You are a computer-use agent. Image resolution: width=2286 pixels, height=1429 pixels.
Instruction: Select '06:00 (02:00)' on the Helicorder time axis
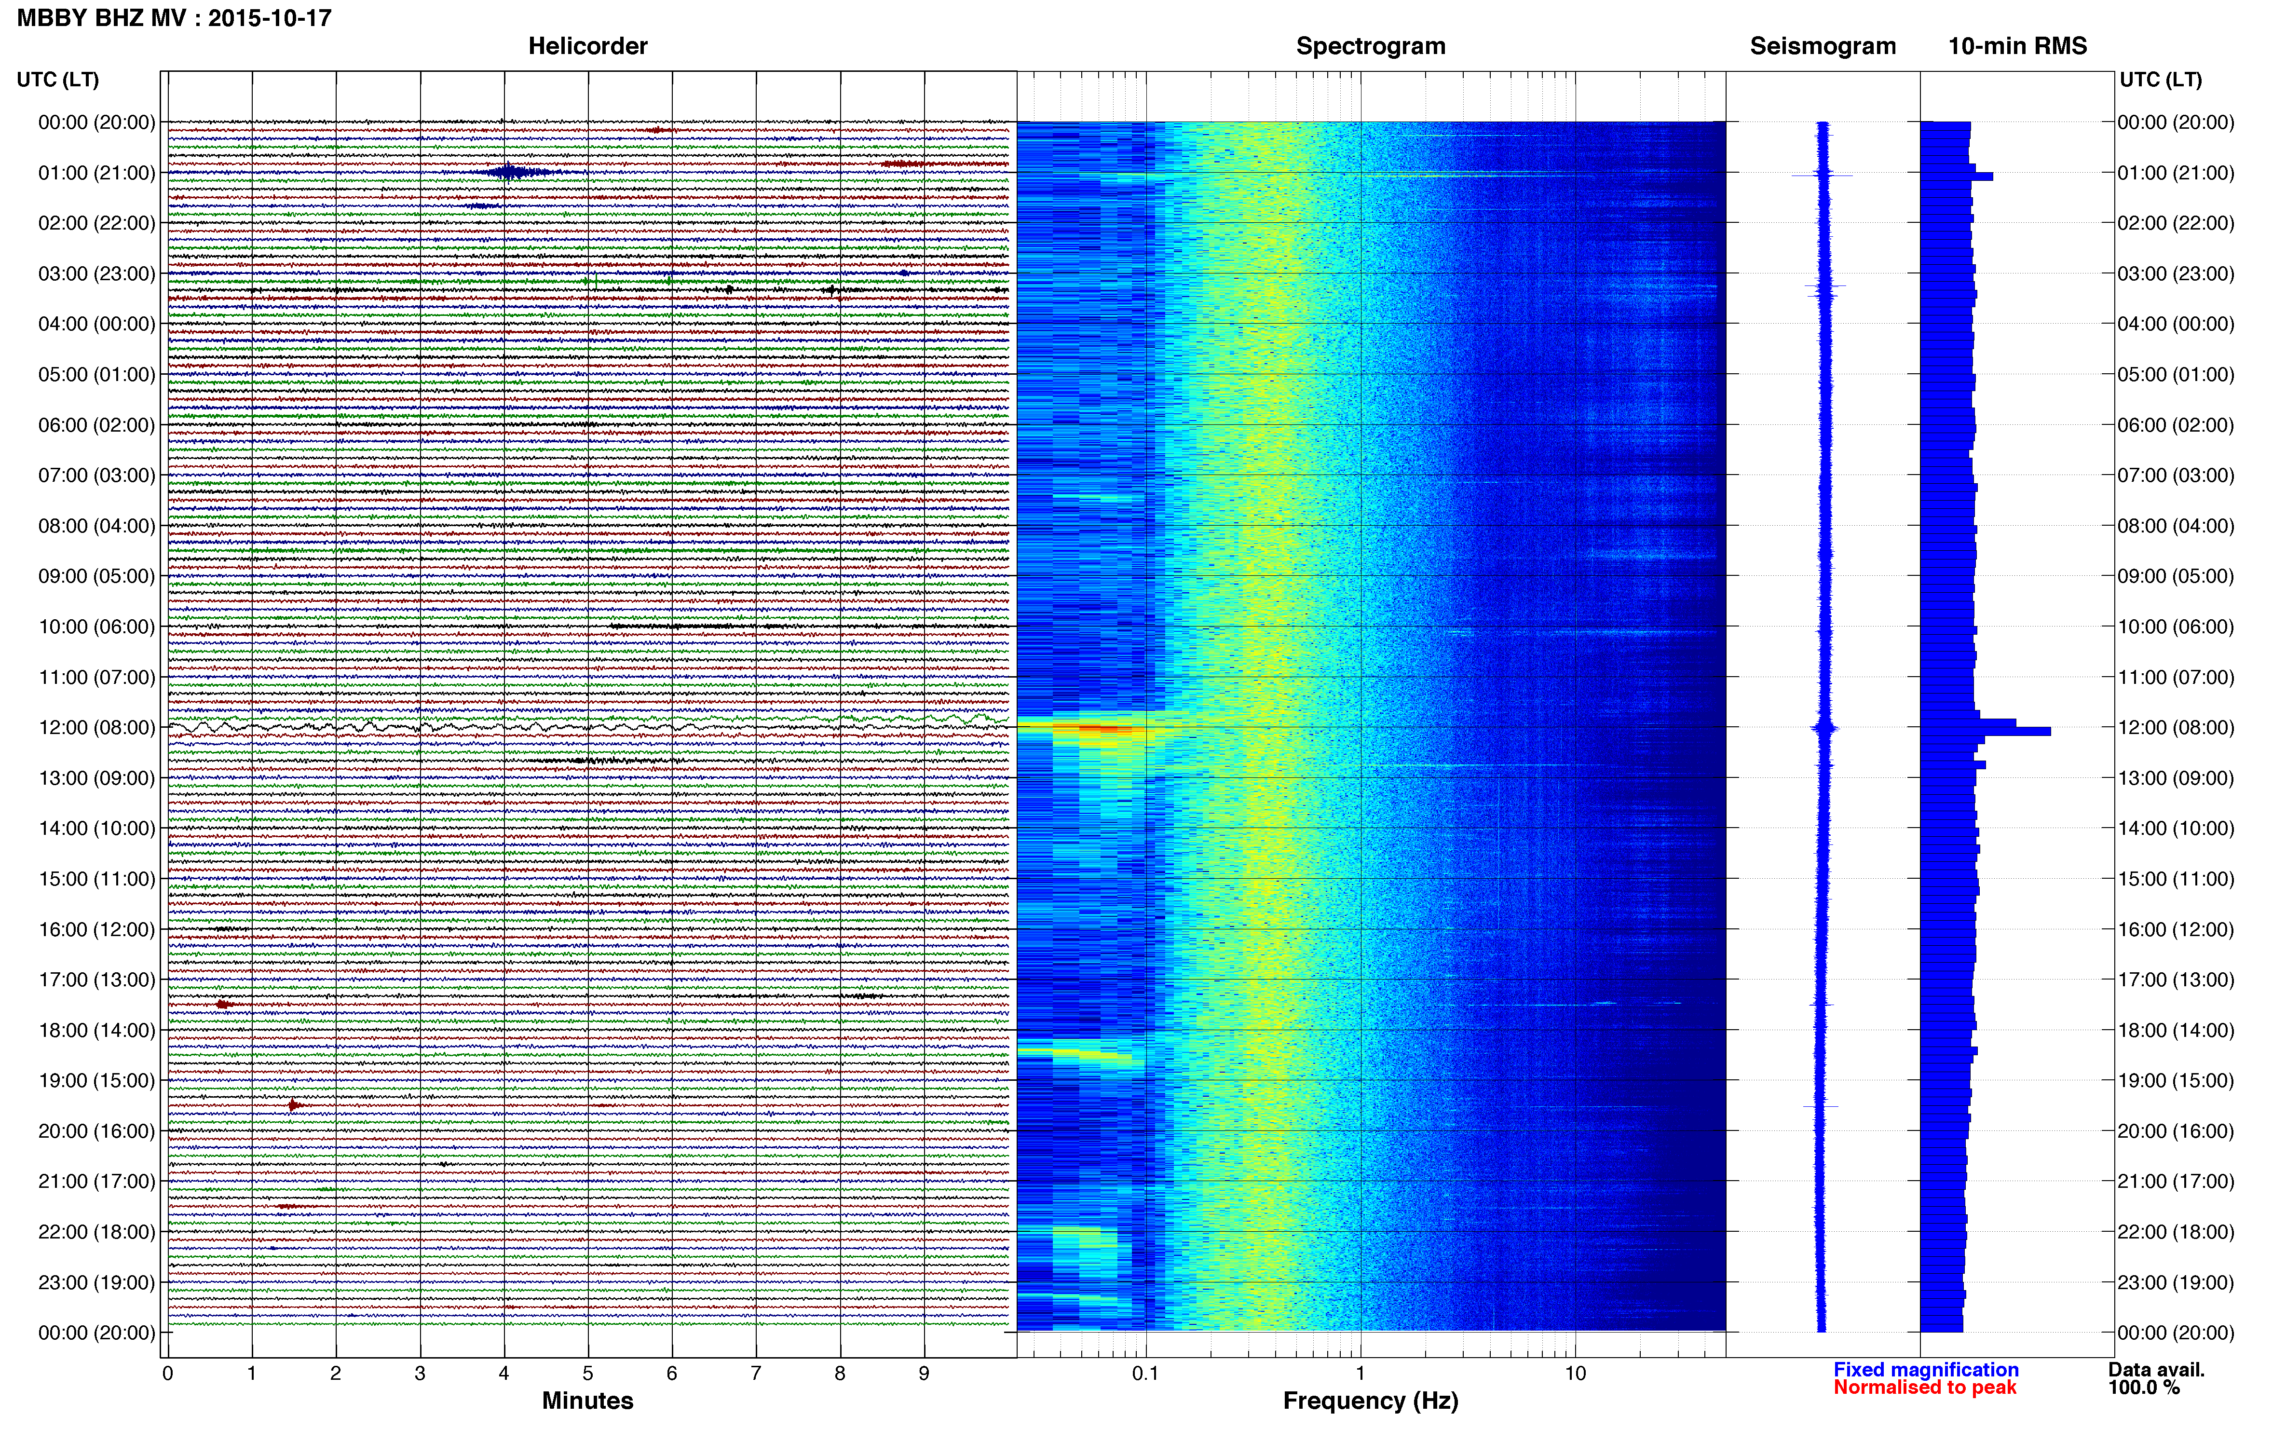[x=96, y=425]
